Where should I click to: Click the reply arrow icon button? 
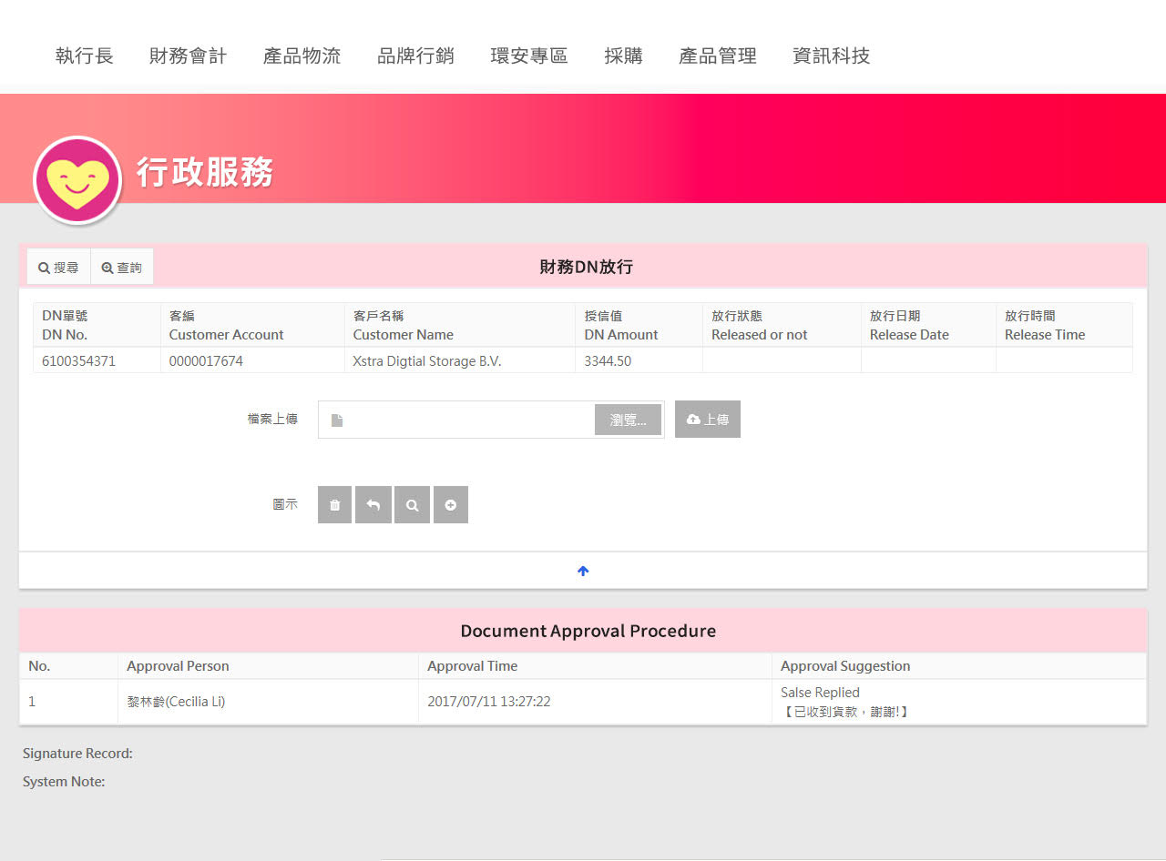(373, 505)
